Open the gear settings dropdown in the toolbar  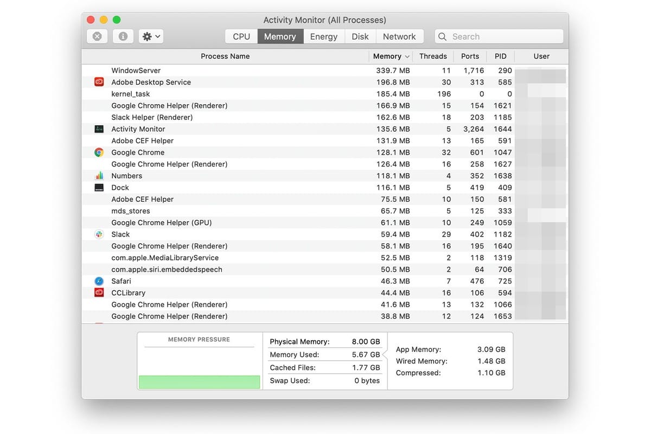click(150, 36)
